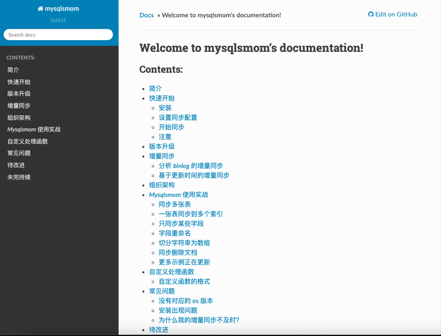Click 版本升级 in the contents list
Screen dimensions: 441x336
click(162, 147)
